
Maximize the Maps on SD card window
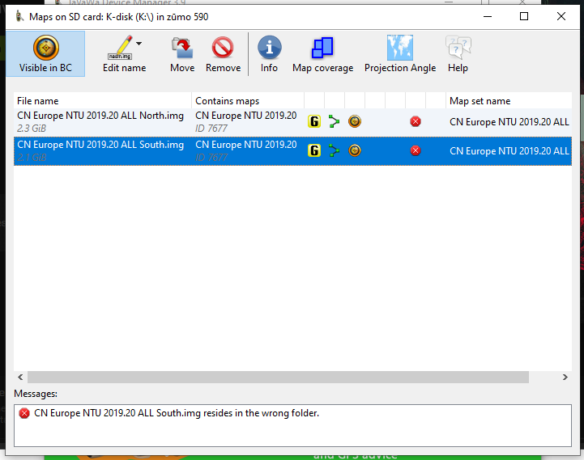(x=524, y=16)
